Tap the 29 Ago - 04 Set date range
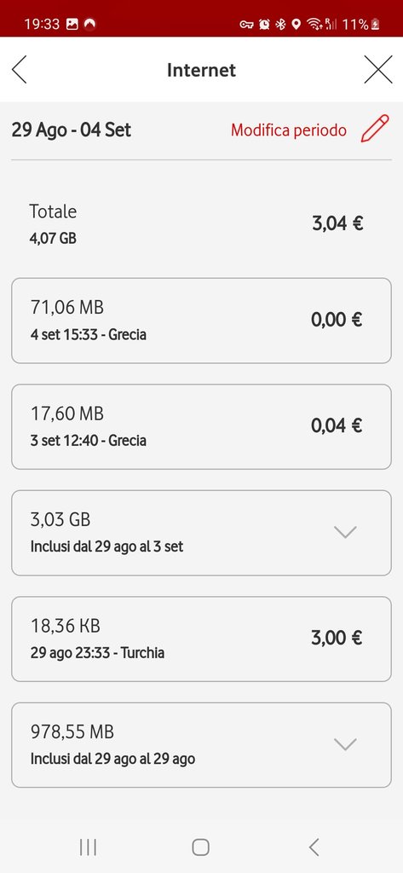Image resolution: width=403 pixels, height=873 pixels. (72, 130)
